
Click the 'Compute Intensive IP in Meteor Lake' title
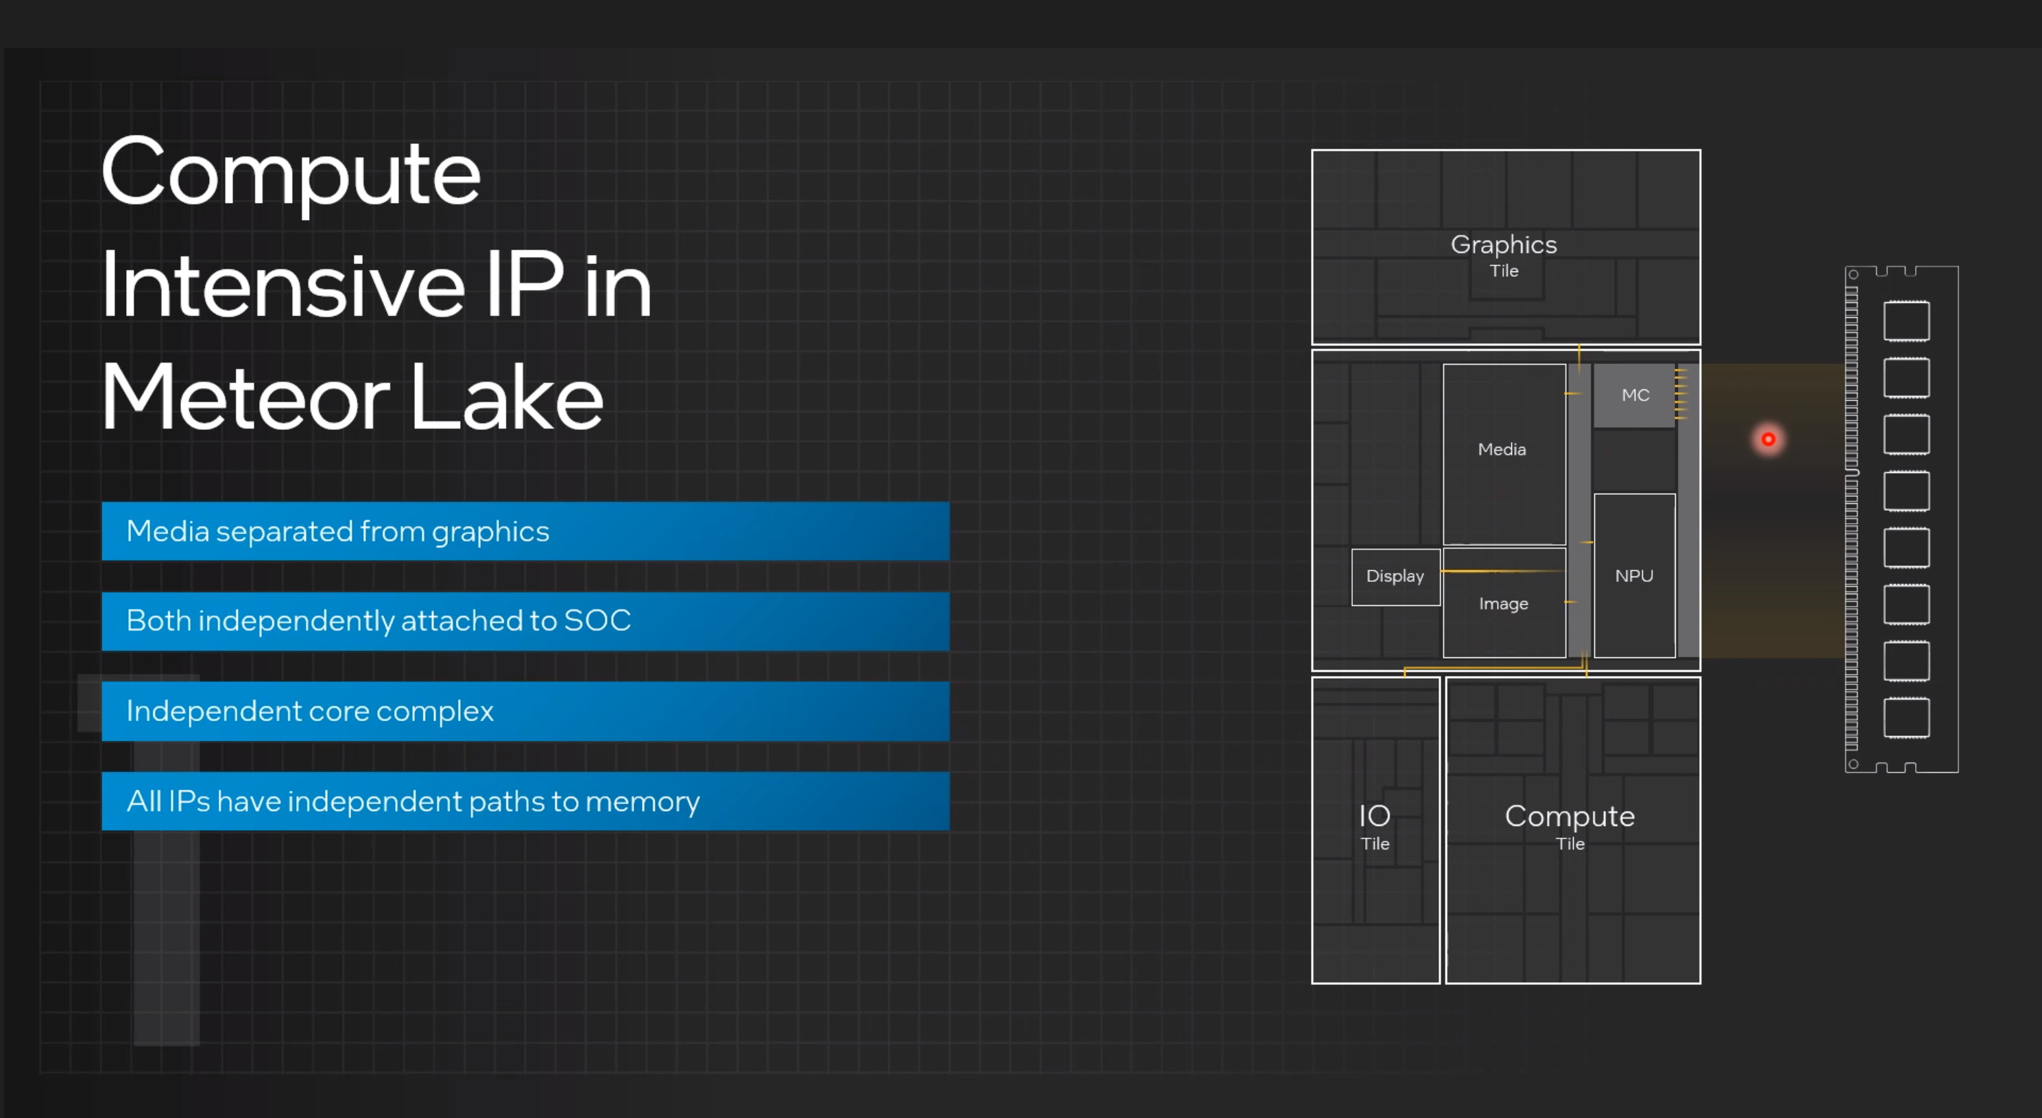click(x=376, y=283)
